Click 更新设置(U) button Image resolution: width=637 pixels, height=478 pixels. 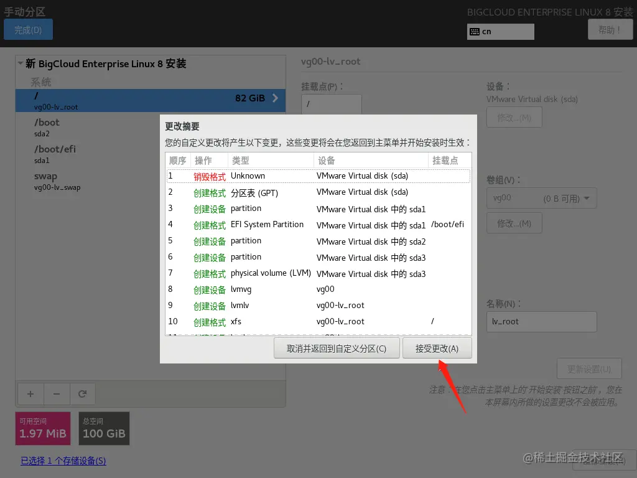(589, 368)
